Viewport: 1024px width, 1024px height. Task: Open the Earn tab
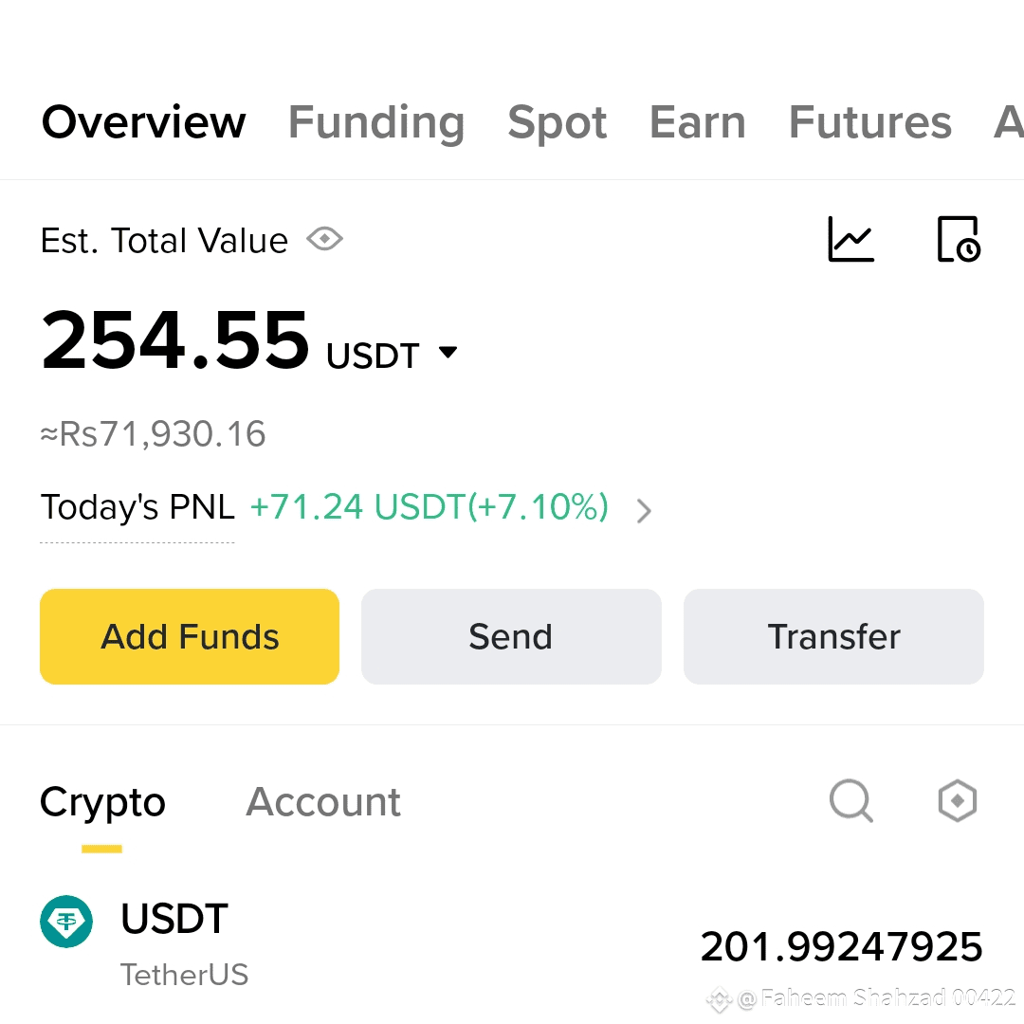[698, 122]
